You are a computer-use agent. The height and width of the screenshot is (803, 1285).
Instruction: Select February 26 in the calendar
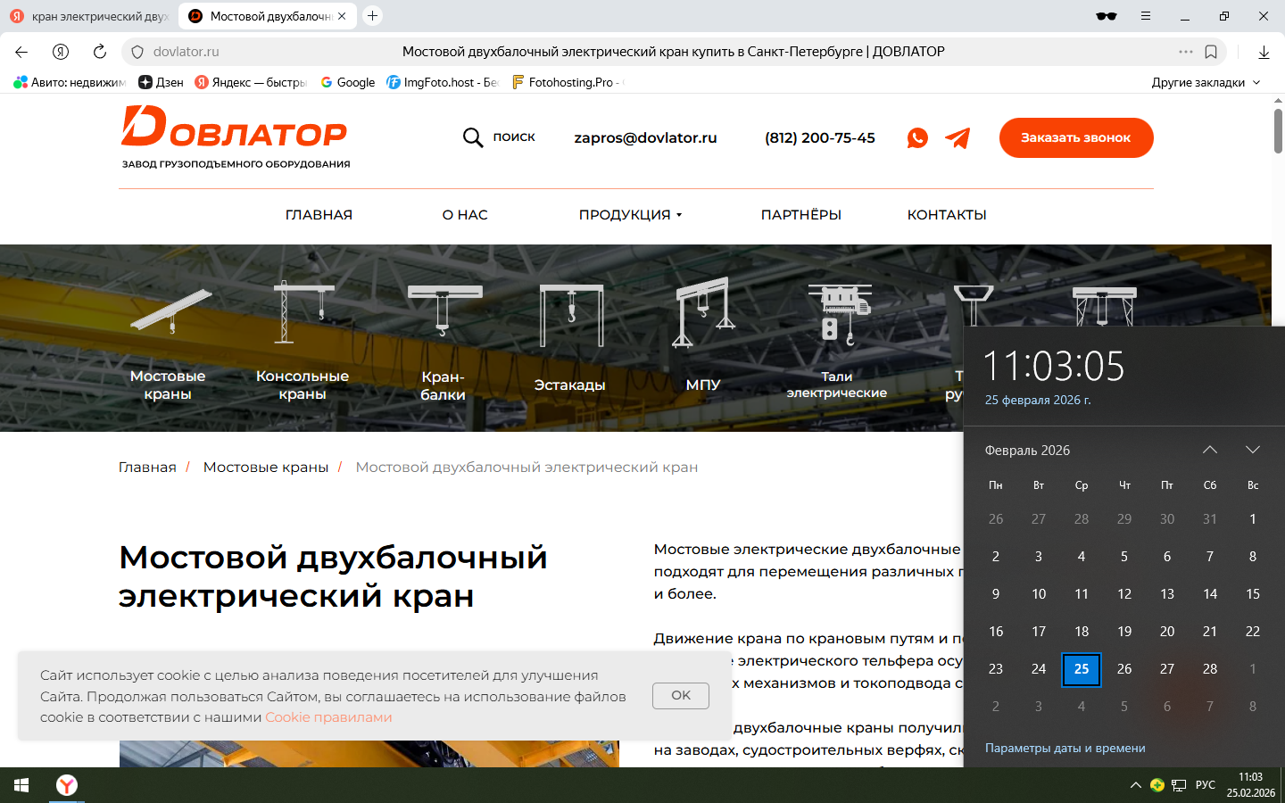point(1124,669)
